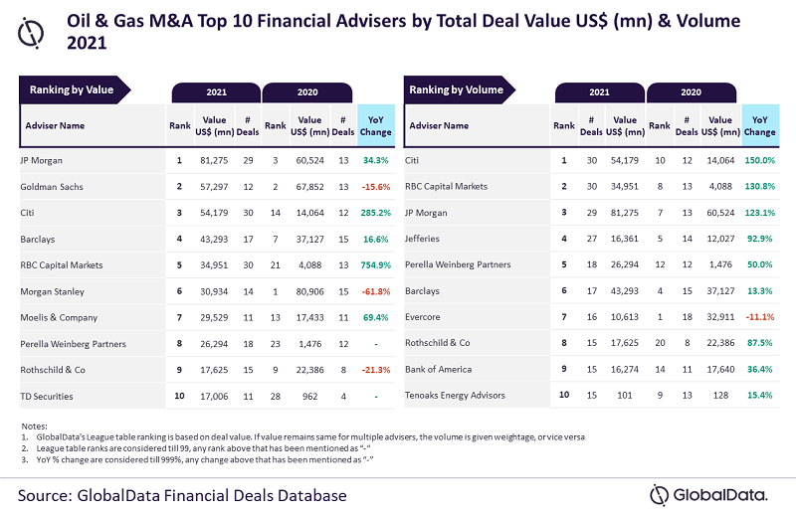Select the Ranking by Value header tab

point(72,90)
